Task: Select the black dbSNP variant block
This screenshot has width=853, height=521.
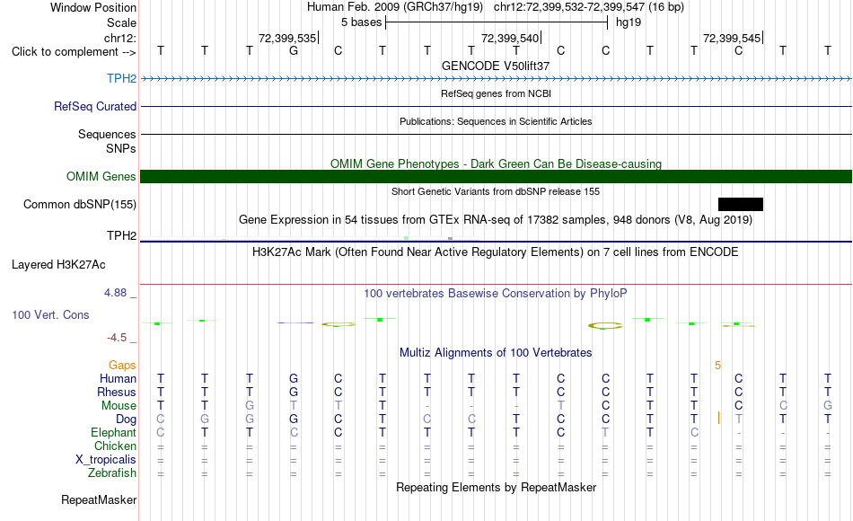Action: (741, 204)
